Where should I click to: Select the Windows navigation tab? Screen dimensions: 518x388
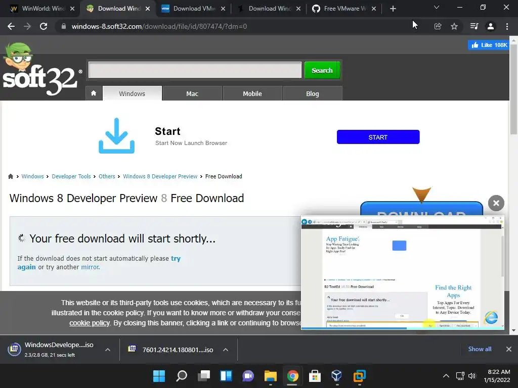point(132,93)
